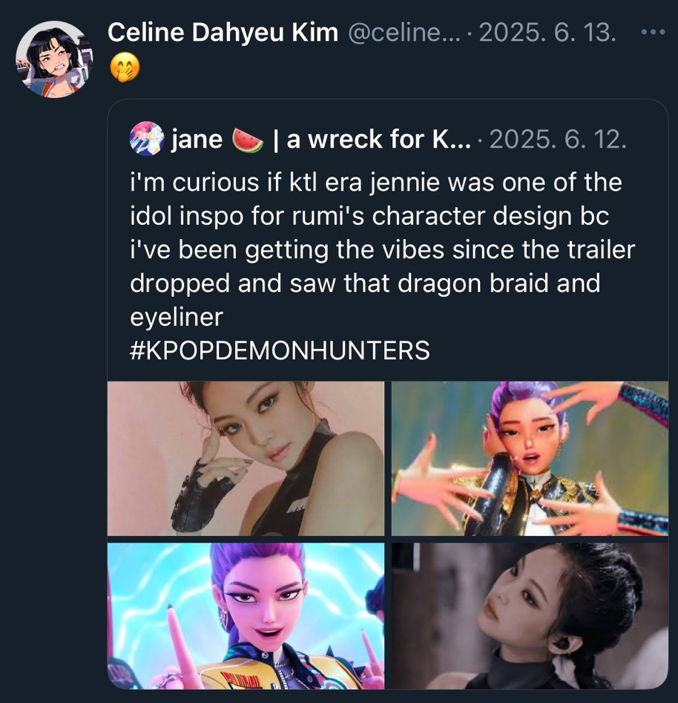This screenshot has width=678, height=703.
Task: View the animated purple-hair character with spread hands
Action: coord(530,459)
